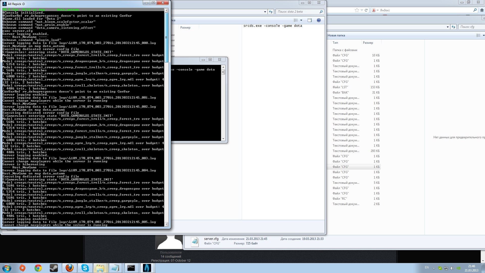The image size is (485, 273).
Task: Launch Origin from the taskbar
Action: coord(22,268)
